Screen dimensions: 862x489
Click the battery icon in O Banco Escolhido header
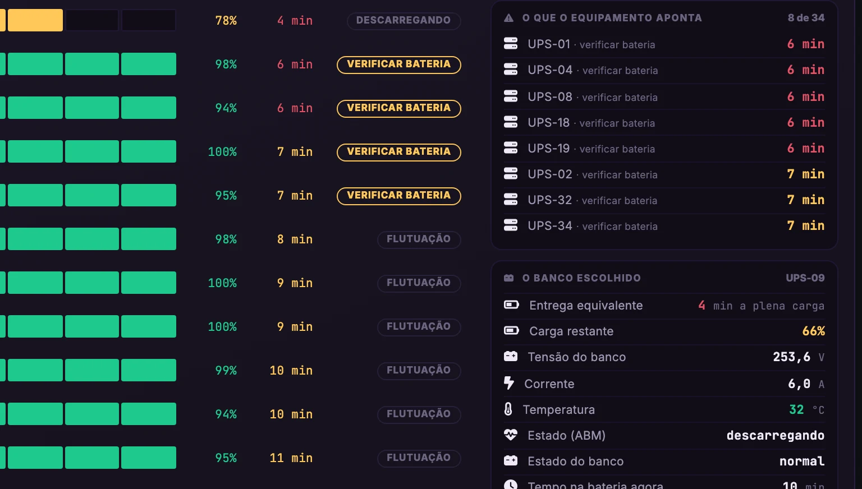[x=508, y=278]
